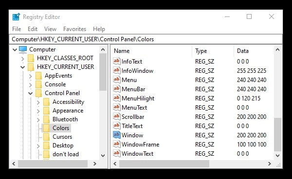Click the data cell 100 100 100

(252, 144)
